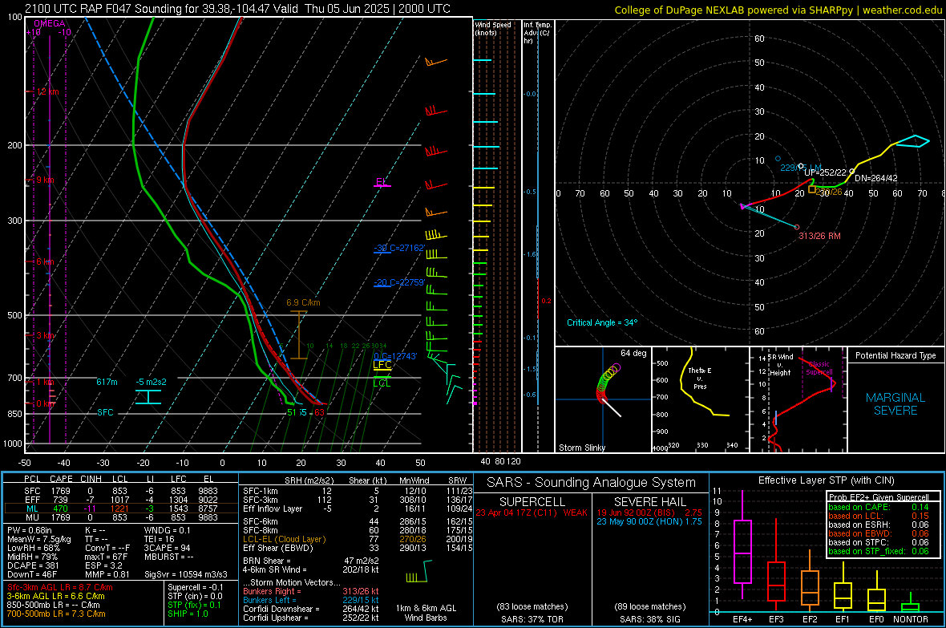Click the DCAPE = 381 value

tap(33, 565)
